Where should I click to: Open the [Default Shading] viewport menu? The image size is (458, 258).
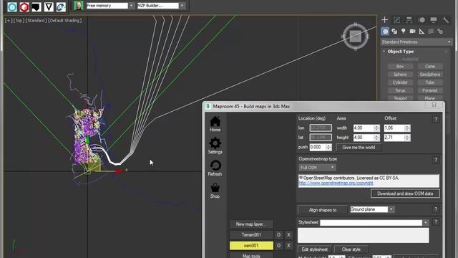pos(65,21)
